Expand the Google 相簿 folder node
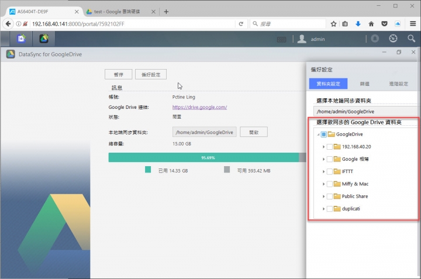This screenshot has height=279, width=421. (323, 159)
